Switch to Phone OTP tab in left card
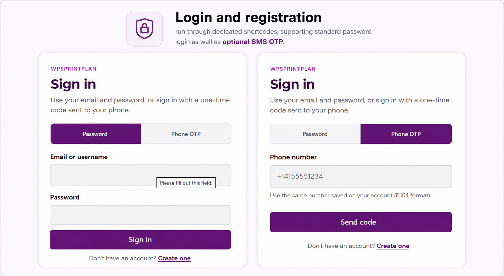 point(186,134)
